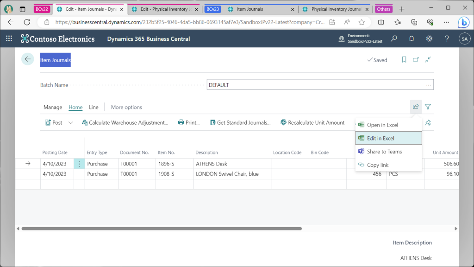The width and height of the screenshot is (474, 267).
Task: Expand More options in the action bar
Action: click(126, 107)
